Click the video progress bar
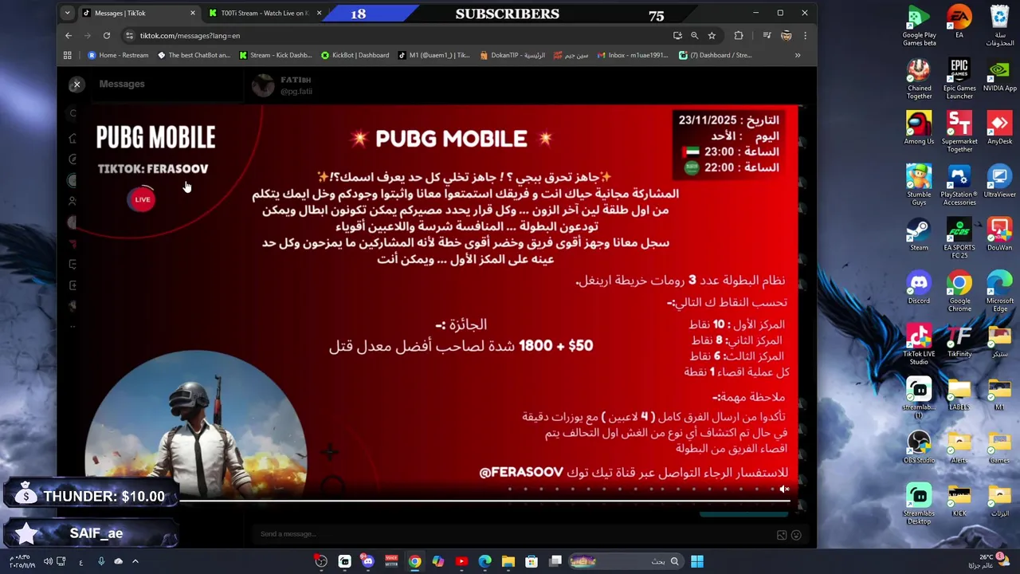The image size is (1020, 574). click(x=484, y=501)
